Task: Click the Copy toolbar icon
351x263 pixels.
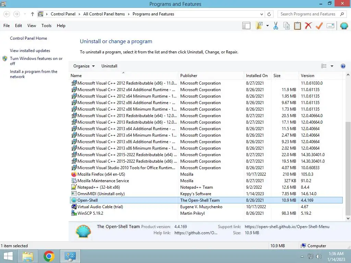Action: coord(286,26)
